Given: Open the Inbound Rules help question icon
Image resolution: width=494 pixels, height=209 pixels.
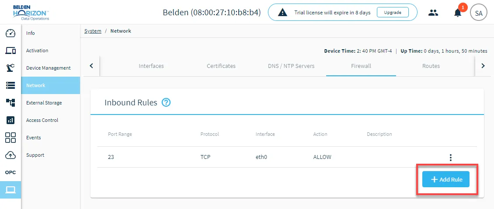Looking at the screenshot, I should (x=166, y=103).
